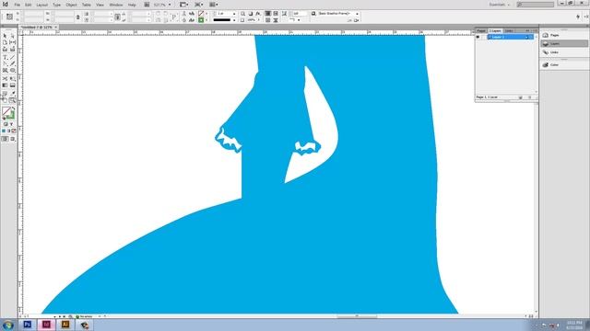
Task: Select the Gap tool
Action: [12, 43]
